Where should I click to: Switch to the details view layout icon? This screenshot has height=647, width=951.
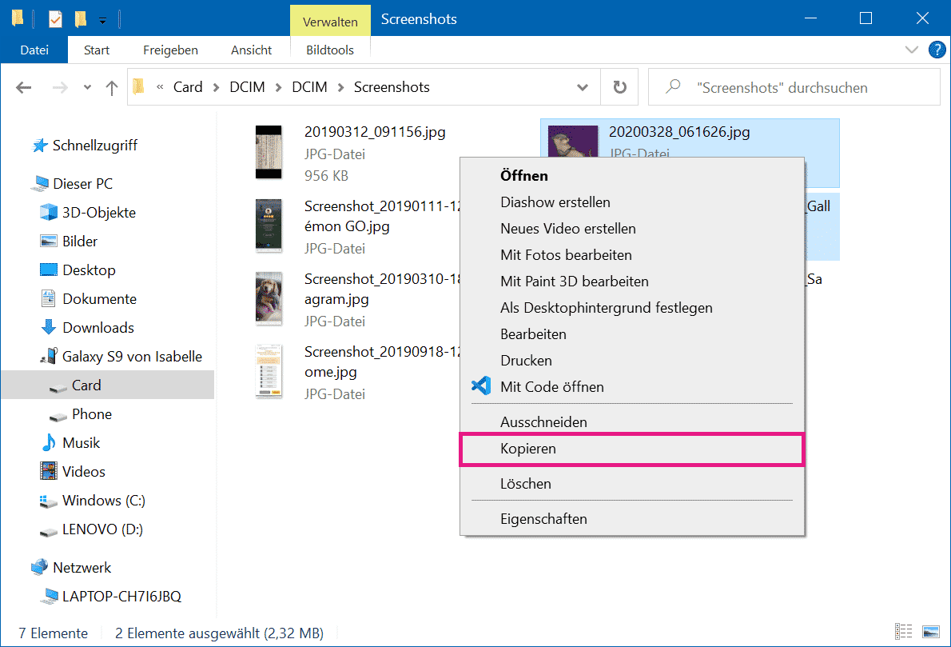[904, 633]
